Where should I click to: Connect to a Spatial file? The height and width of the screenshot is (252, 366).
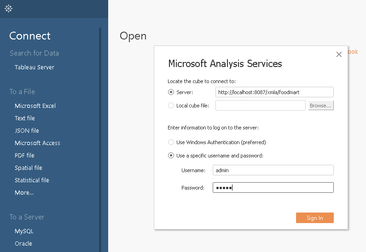[x=29, y=168]
